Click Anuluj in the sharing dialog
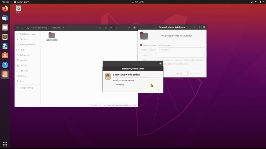Image resolution: width=266 pixels, height=149 pixels. (x=179, y=73)
